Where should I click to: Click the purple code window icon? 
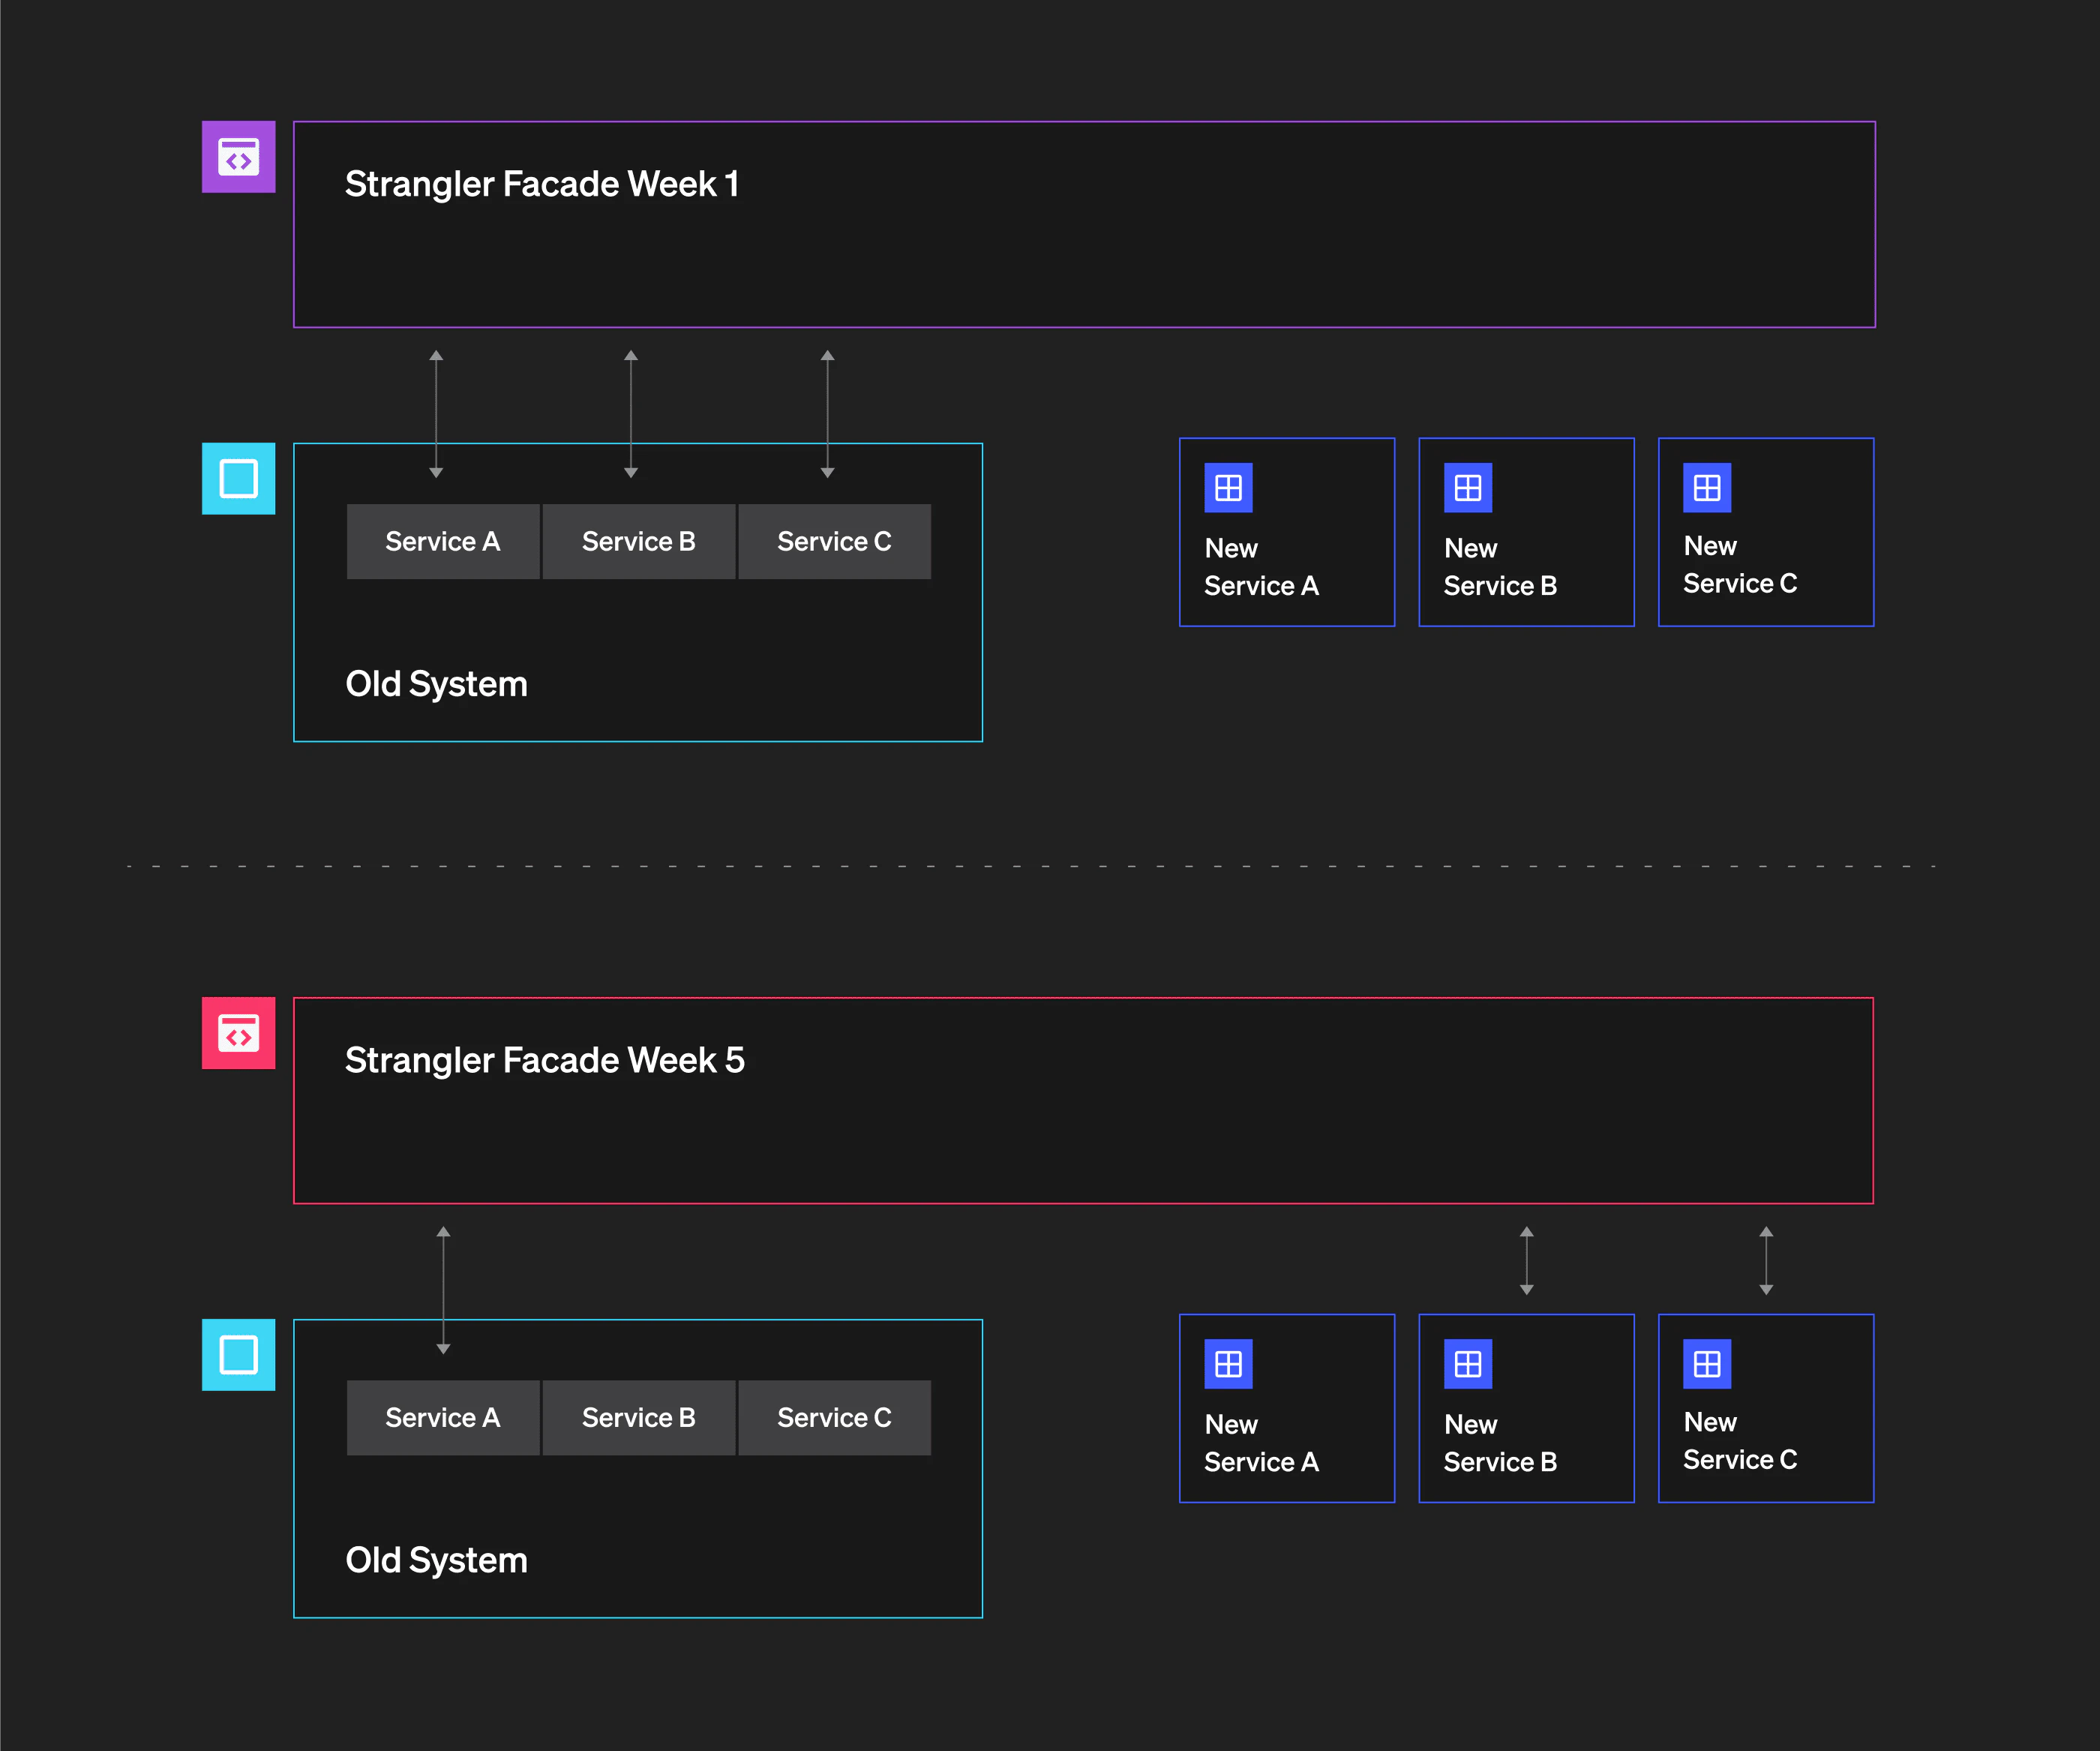pyautogui.click(x=238, y=157)
